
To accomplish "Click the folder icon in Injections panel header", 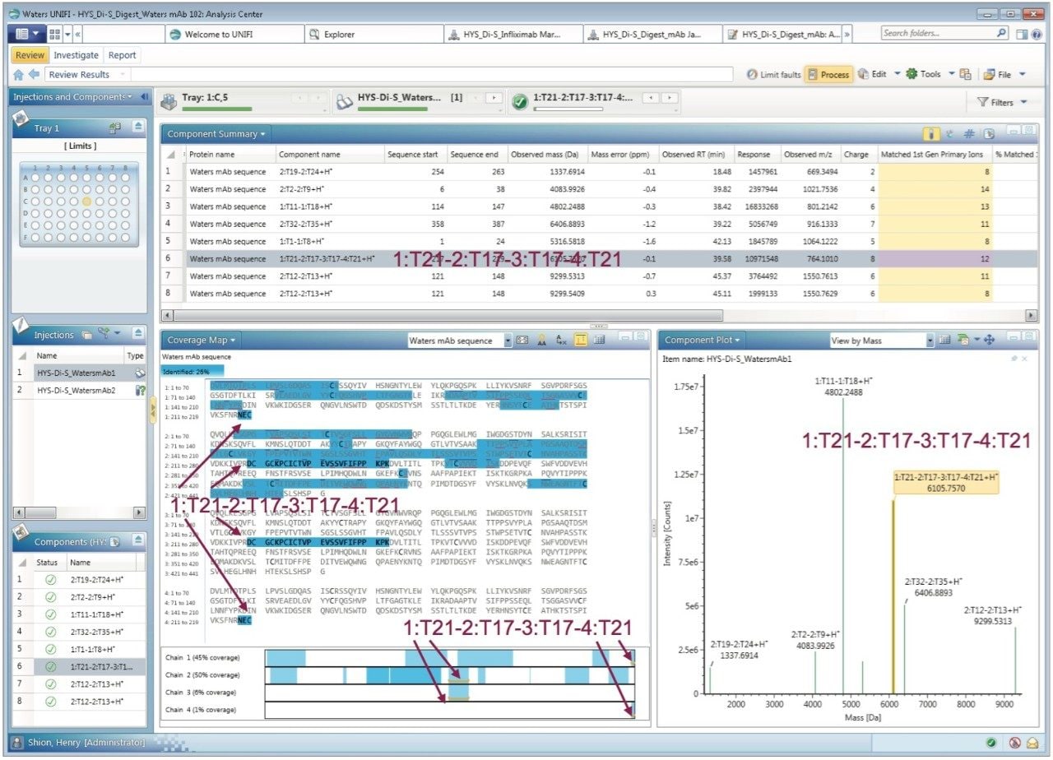I will click(x=86, y=335).
